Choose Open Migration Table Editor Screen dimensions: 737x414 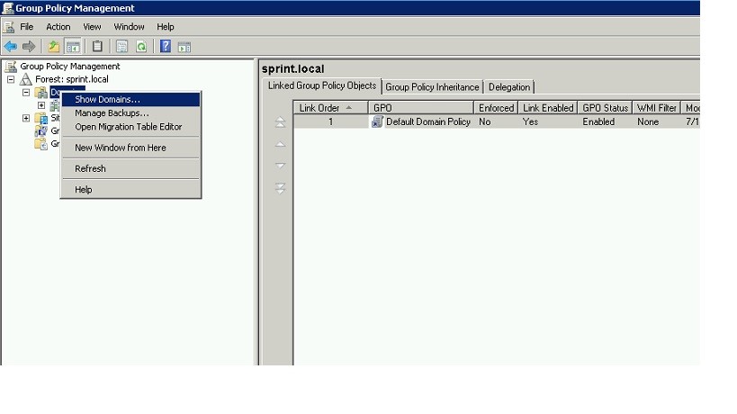pyautogui.click(x=130, y=126)
